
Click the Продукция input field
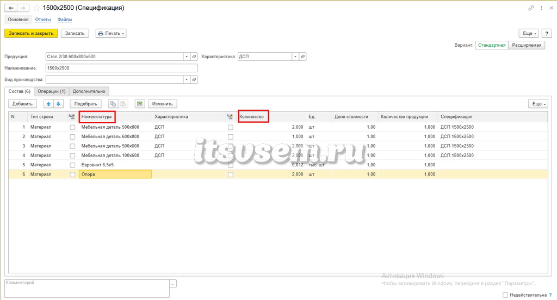pos(114,57)
